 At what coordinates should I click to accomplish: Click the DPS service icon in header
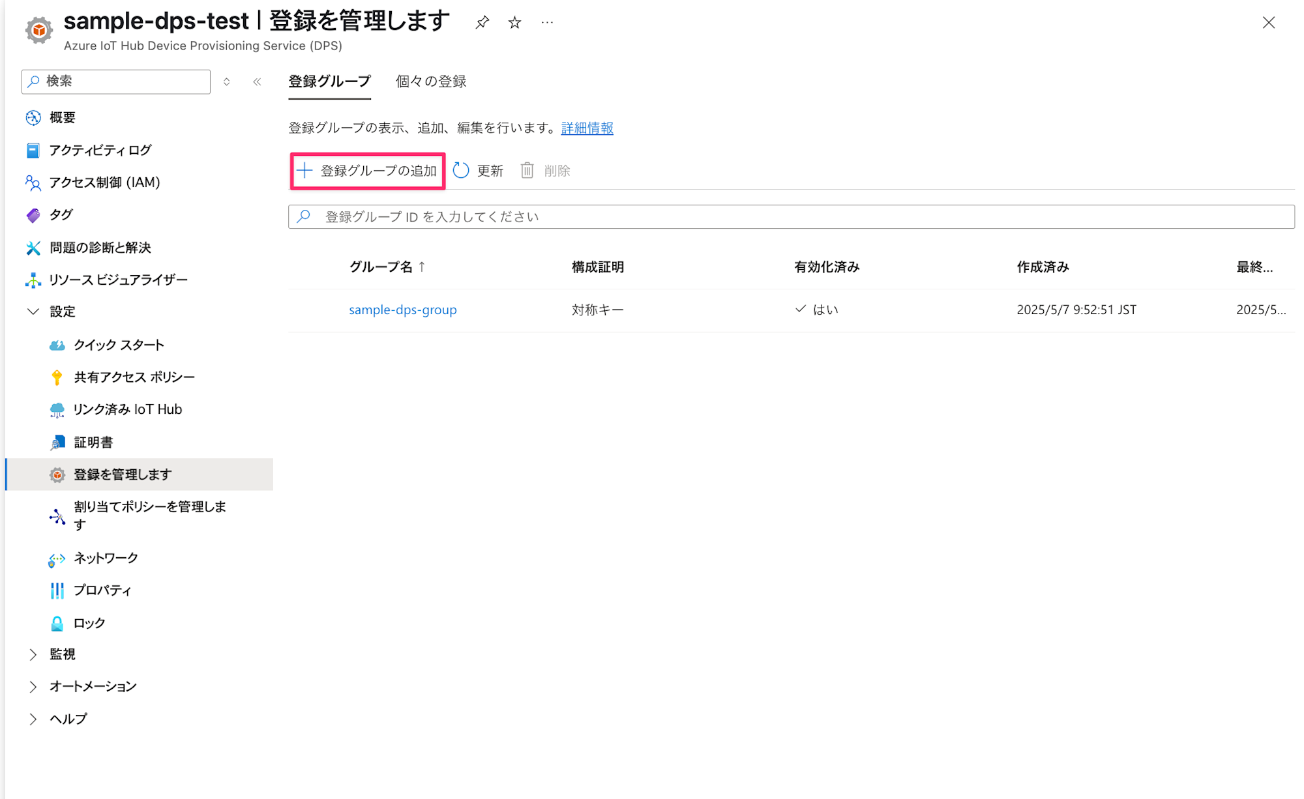(x=39, y=30)
